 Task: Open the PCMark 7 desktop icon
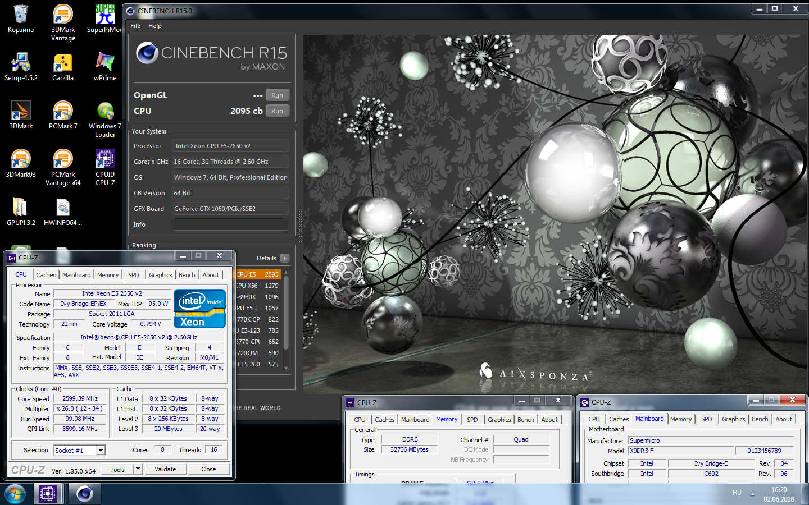[x=63, y=115]
